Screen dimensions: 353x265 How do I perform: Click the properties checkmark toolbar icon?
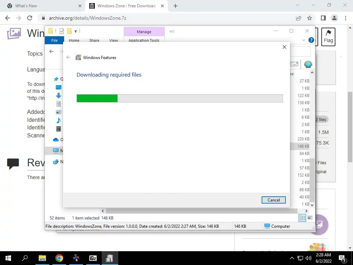tap(61, 31)
